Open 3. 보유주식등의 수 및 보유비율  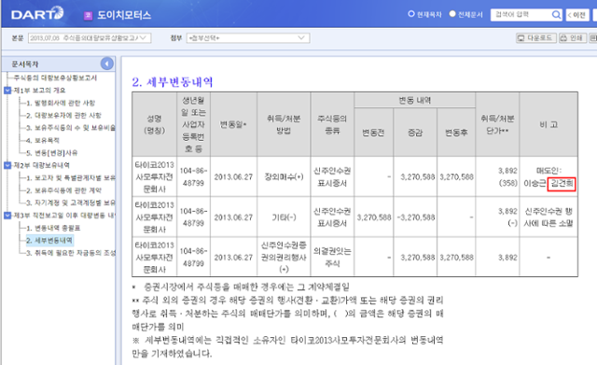coord(71,128)
